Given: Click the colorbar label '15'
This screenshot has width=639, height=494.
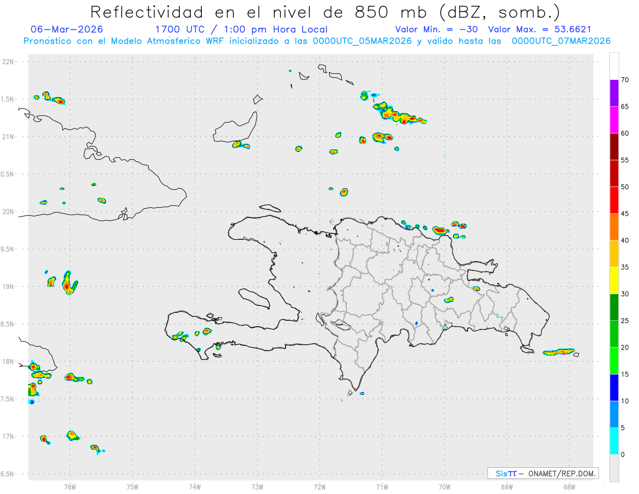Looking at the screenshot, I should (625, 374).
